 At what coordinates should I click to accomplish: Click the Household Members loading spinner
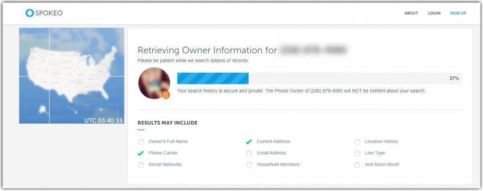pos(249,165)
